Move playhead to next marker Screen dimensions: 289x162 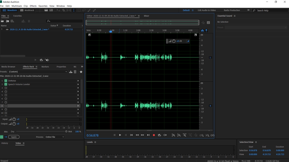(x=148, y=135)
